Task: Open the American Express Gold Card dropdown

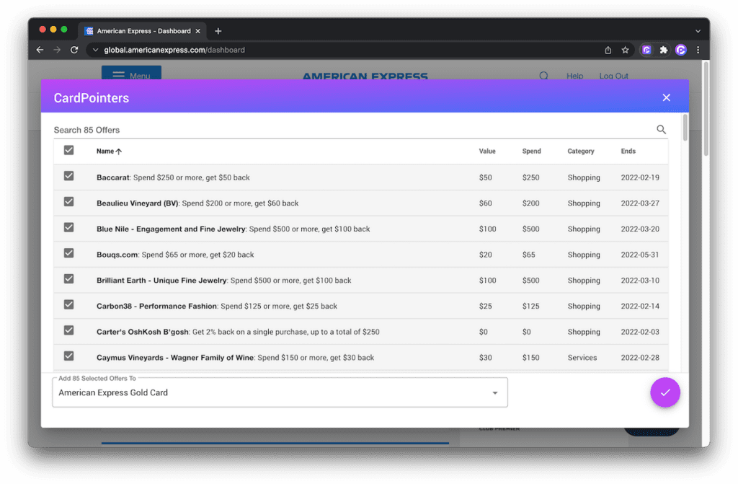Action: point(280,392)
